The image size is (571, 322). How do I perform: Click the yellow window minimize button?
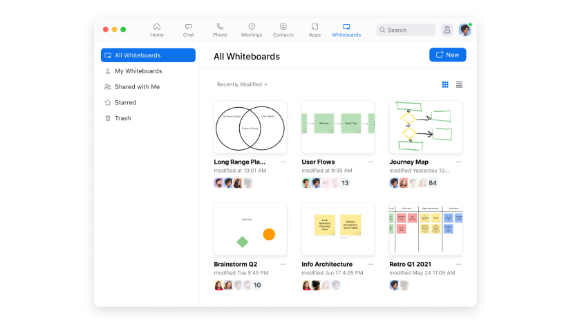[114, 30]
